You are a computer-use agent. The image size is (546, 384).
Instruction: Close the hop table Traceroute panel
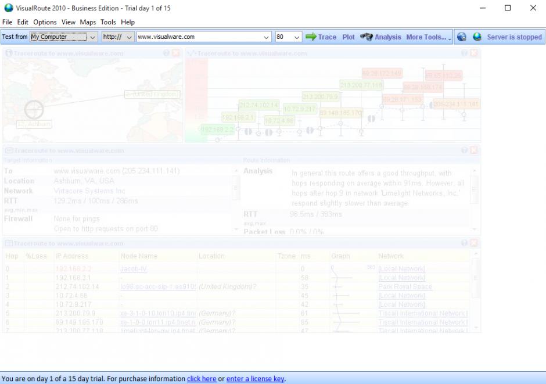coord(474,243)
